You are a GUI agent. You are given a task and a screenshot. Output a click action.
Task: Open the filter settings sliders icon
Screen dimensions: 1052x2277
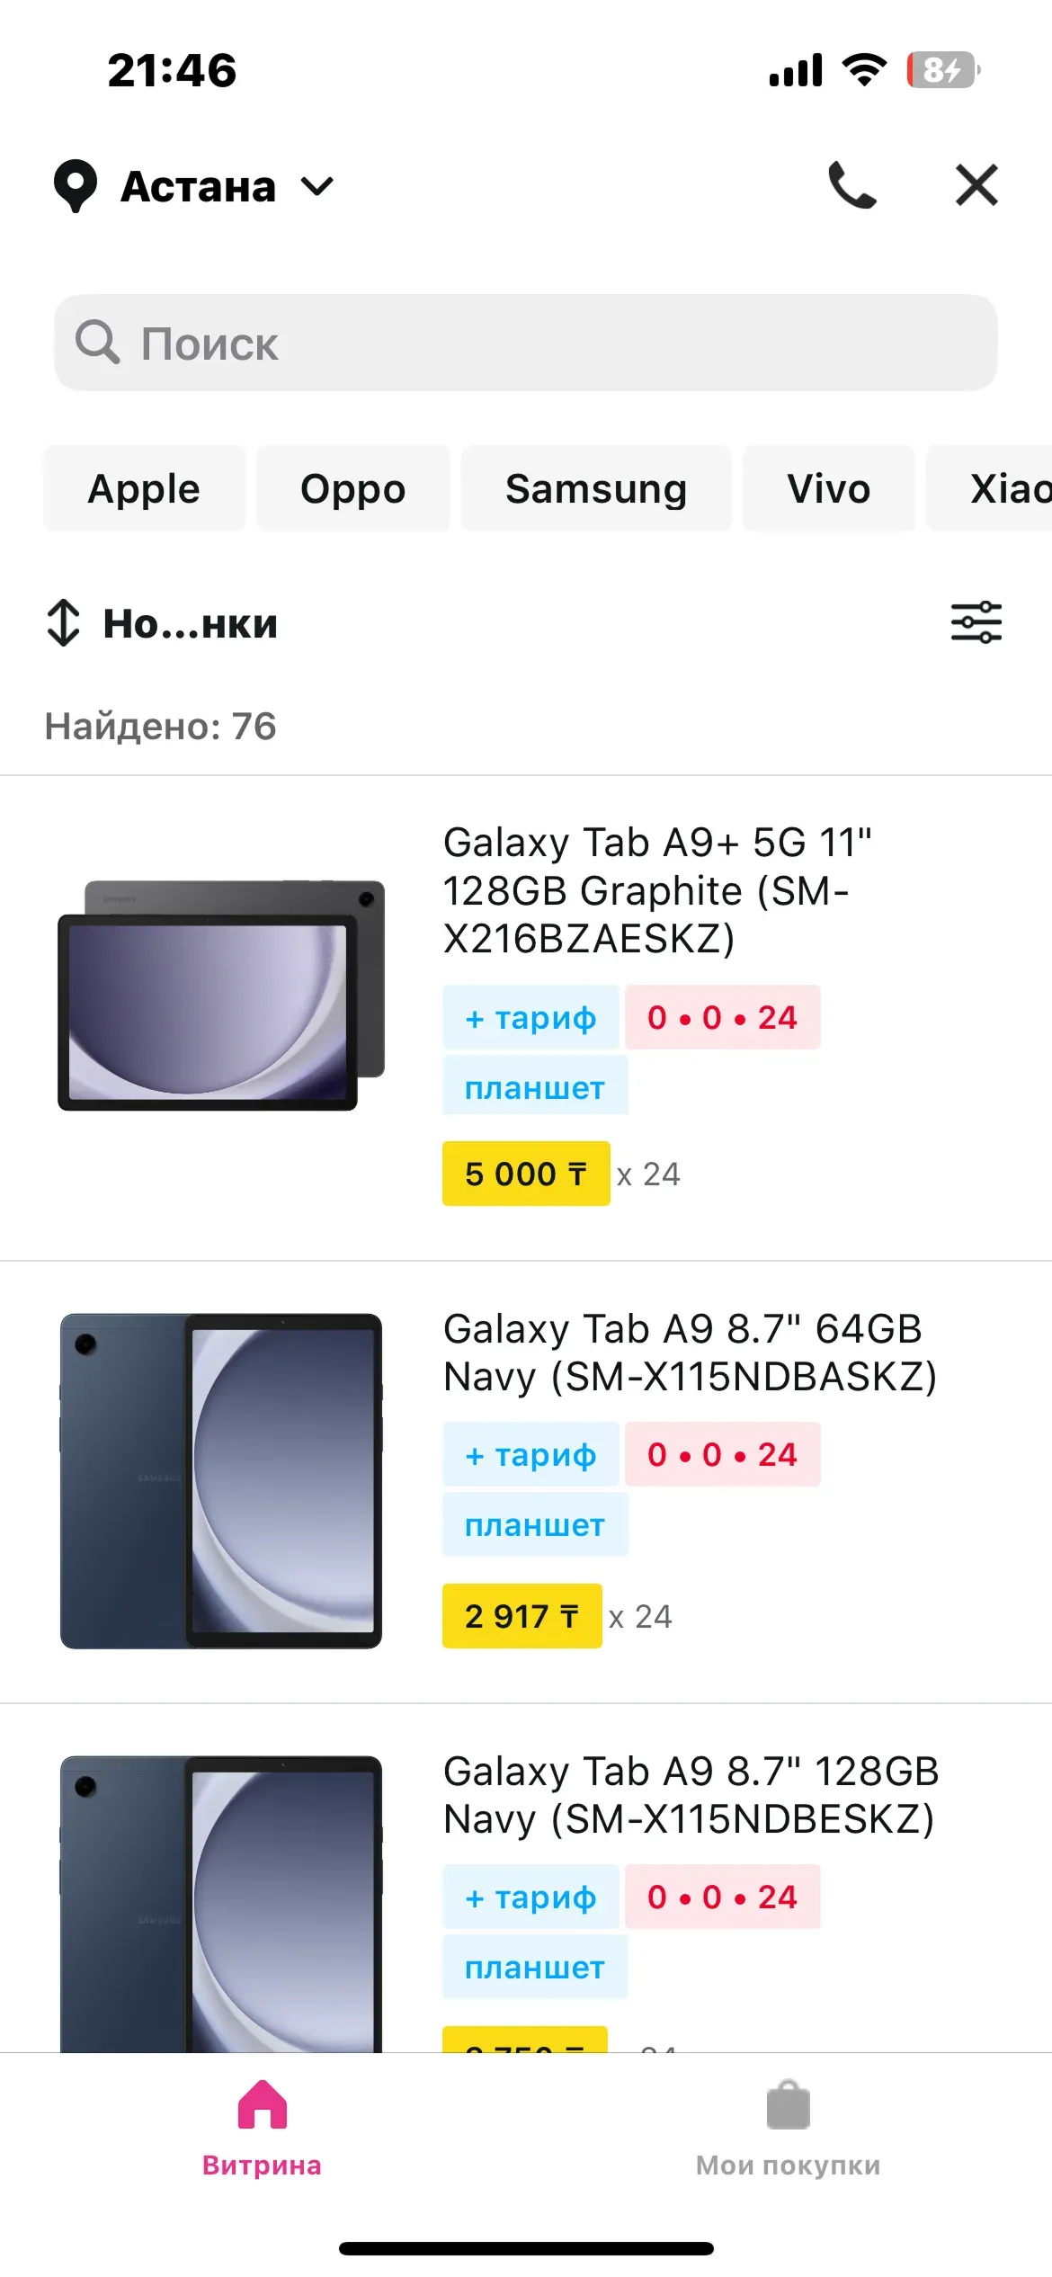[x=976, y=622]
